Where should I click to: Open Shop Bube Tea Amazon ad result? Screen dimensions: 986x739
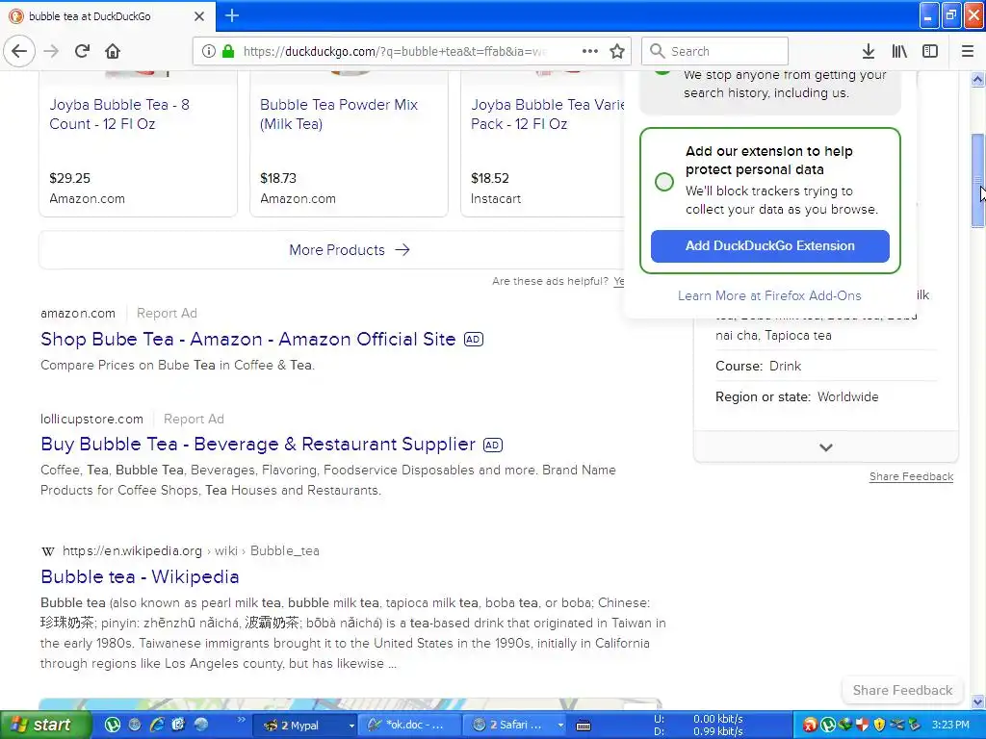pos(247,339)
